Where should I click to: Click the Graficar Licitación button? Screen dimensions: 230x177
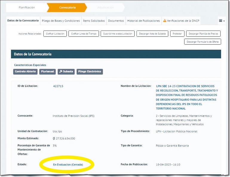55,34
